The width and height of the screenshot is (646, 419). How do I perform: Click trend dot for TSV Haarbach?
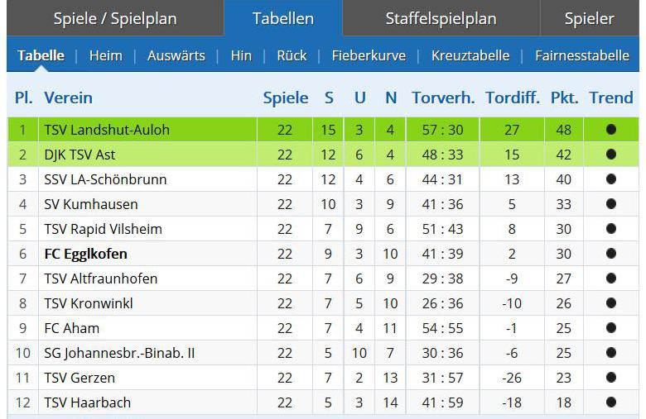click(x=611, y=402)
